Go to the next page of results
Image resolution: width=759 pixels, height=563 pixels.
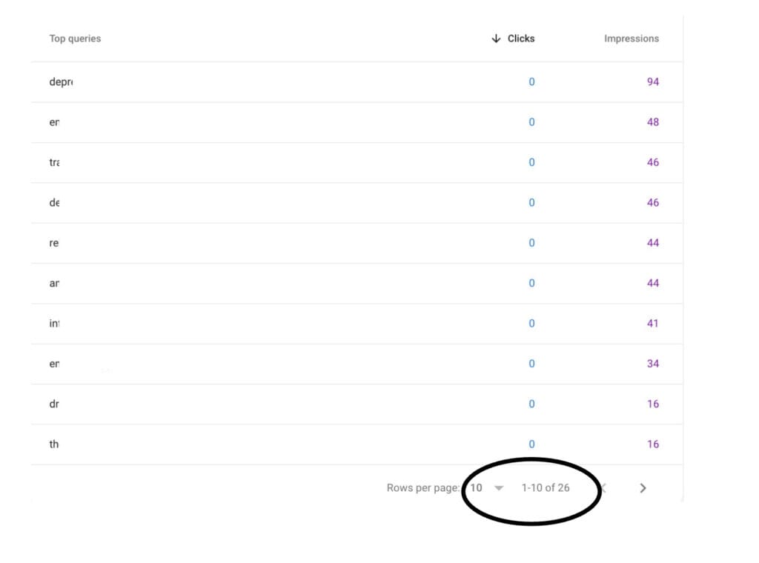643,488
